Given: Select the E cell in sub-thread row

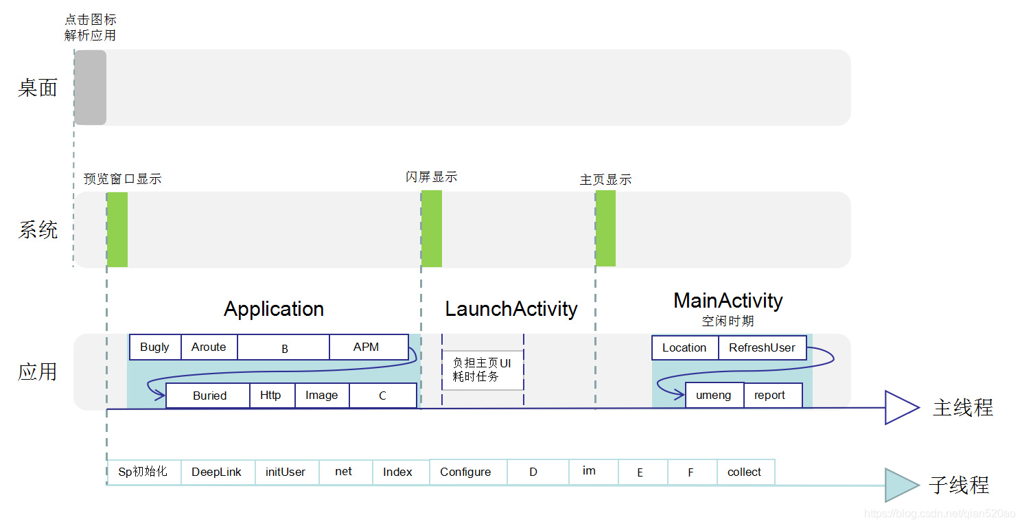Looking at the screenshot, I should 642,472.
